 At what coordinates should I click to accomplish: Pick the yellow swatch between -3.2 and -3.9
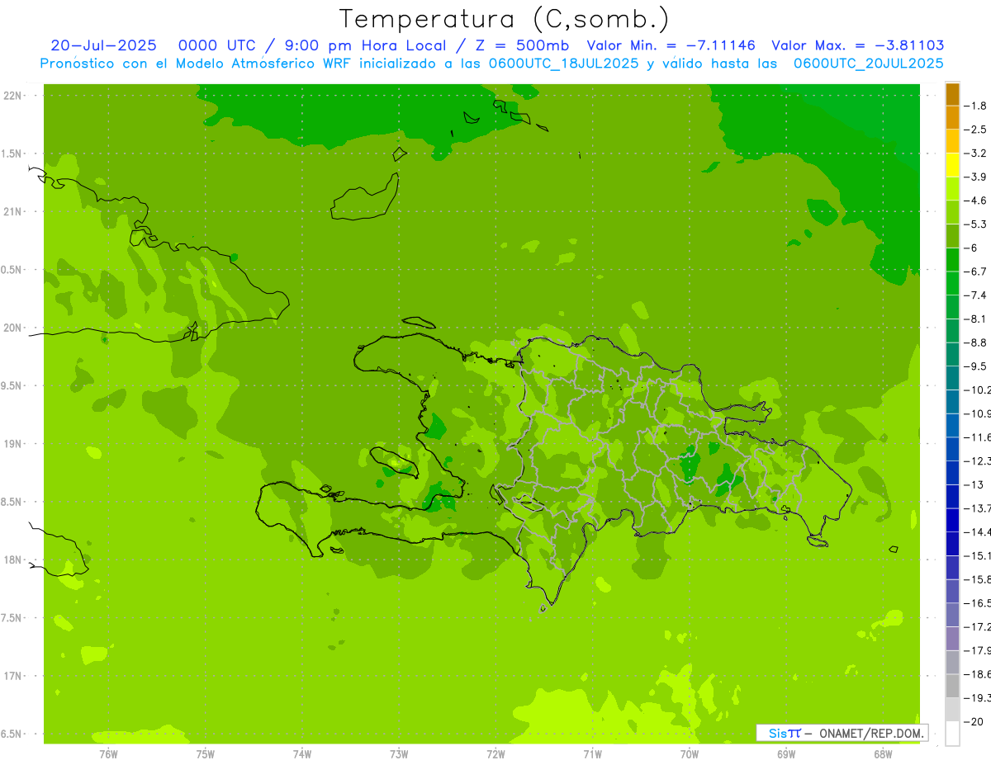[952, 165]
